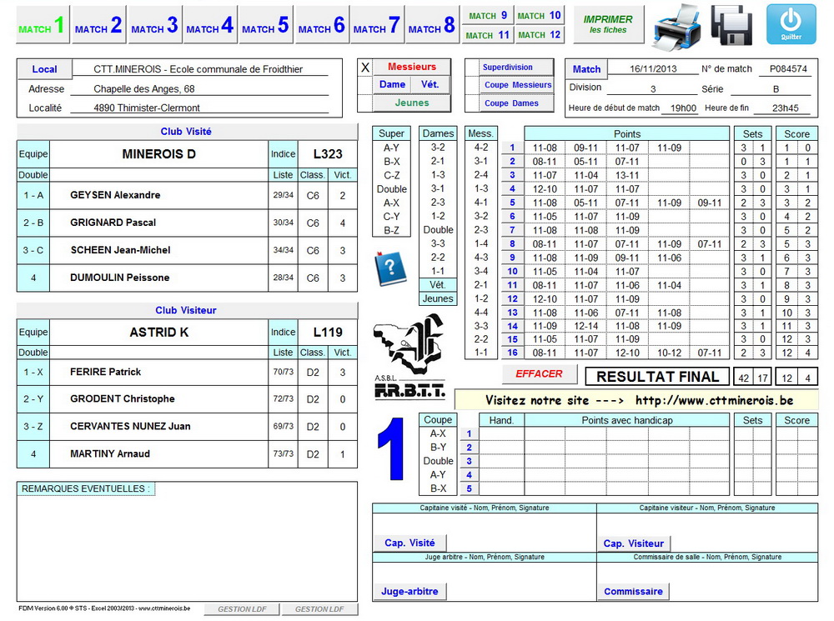Toggle the X checkbox beside Messieurs
The width and height of the screenshot is (834, 621).
(364, 68)
